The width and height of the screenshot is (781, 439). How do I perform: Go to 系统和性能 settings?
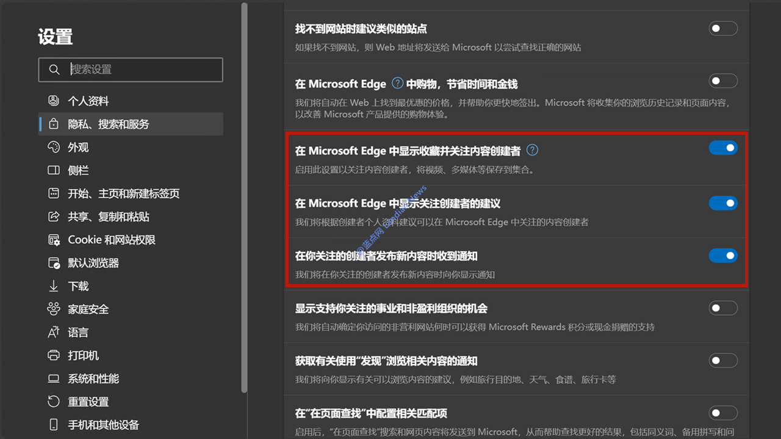click(131, 379)
